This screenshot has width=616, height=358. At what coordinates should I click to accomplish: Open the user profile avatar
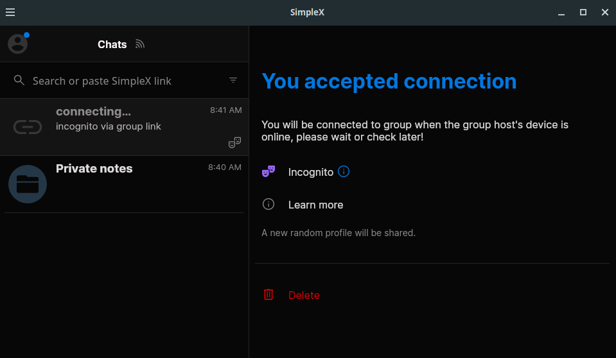(x=18, y=44)
